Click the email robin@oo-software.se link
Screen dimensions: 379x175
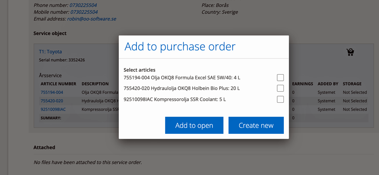tap(92, 19)
